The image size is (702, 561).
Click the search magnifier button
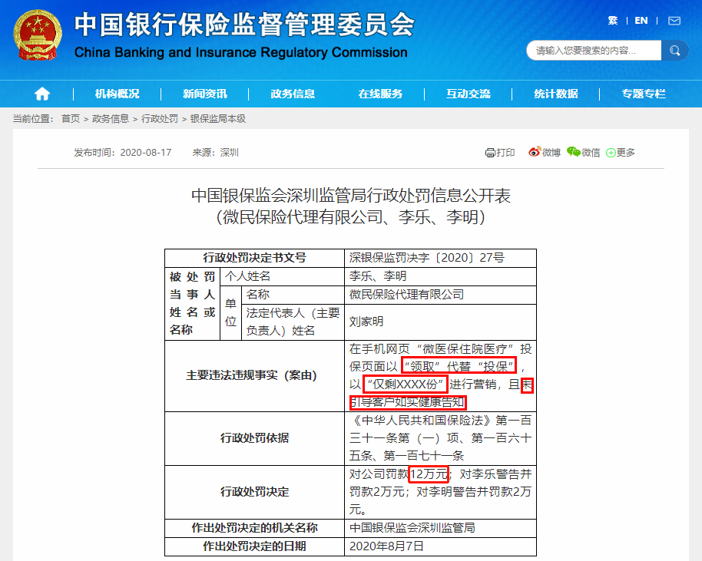(x=674, y=51)
